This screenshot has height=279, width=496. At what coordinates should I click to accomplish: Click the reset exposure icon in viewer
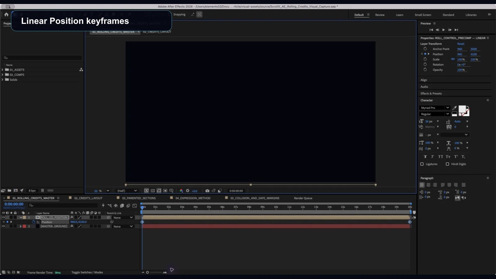pos(188,191)
